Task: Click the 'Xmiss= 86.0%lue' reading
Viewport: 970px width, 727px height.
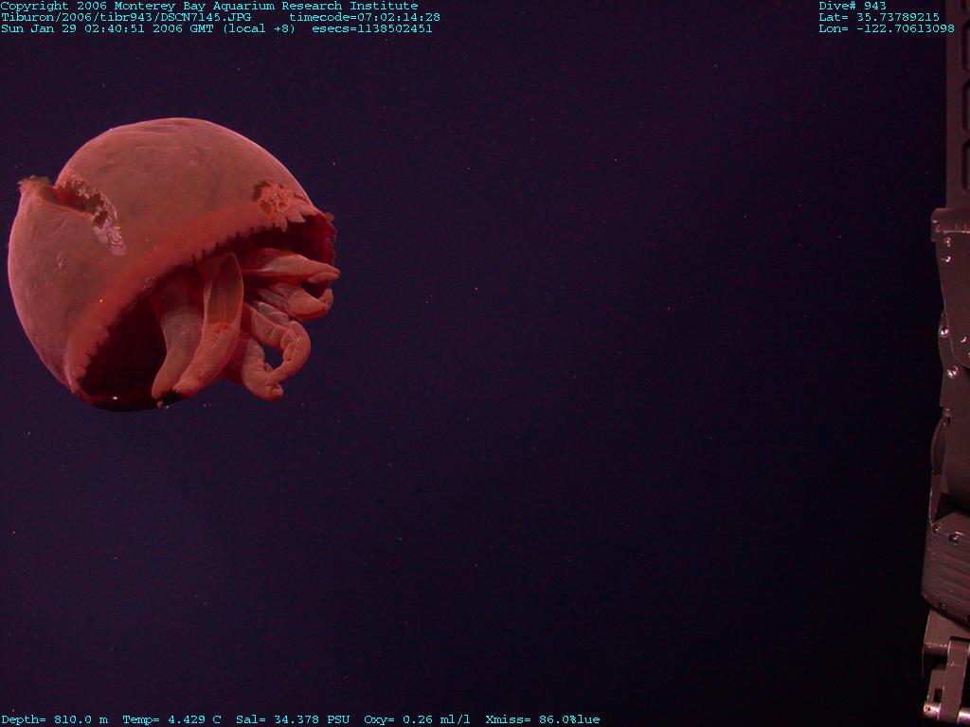Action: [543, 719]
